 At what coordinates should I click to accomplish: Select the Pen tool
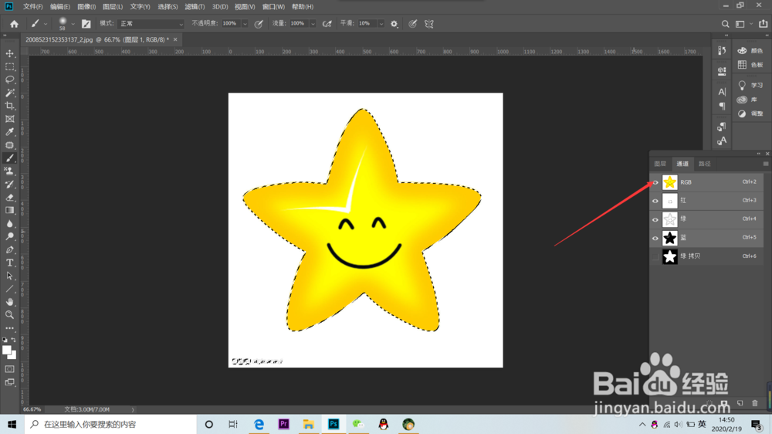(9, 249)
